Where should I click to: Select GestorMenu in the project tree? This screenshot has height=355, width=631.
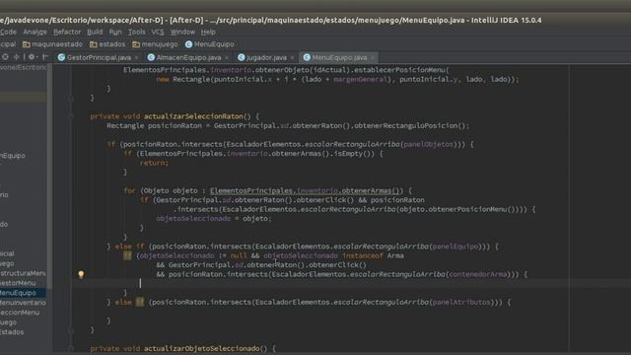click(x=18, y=283)
